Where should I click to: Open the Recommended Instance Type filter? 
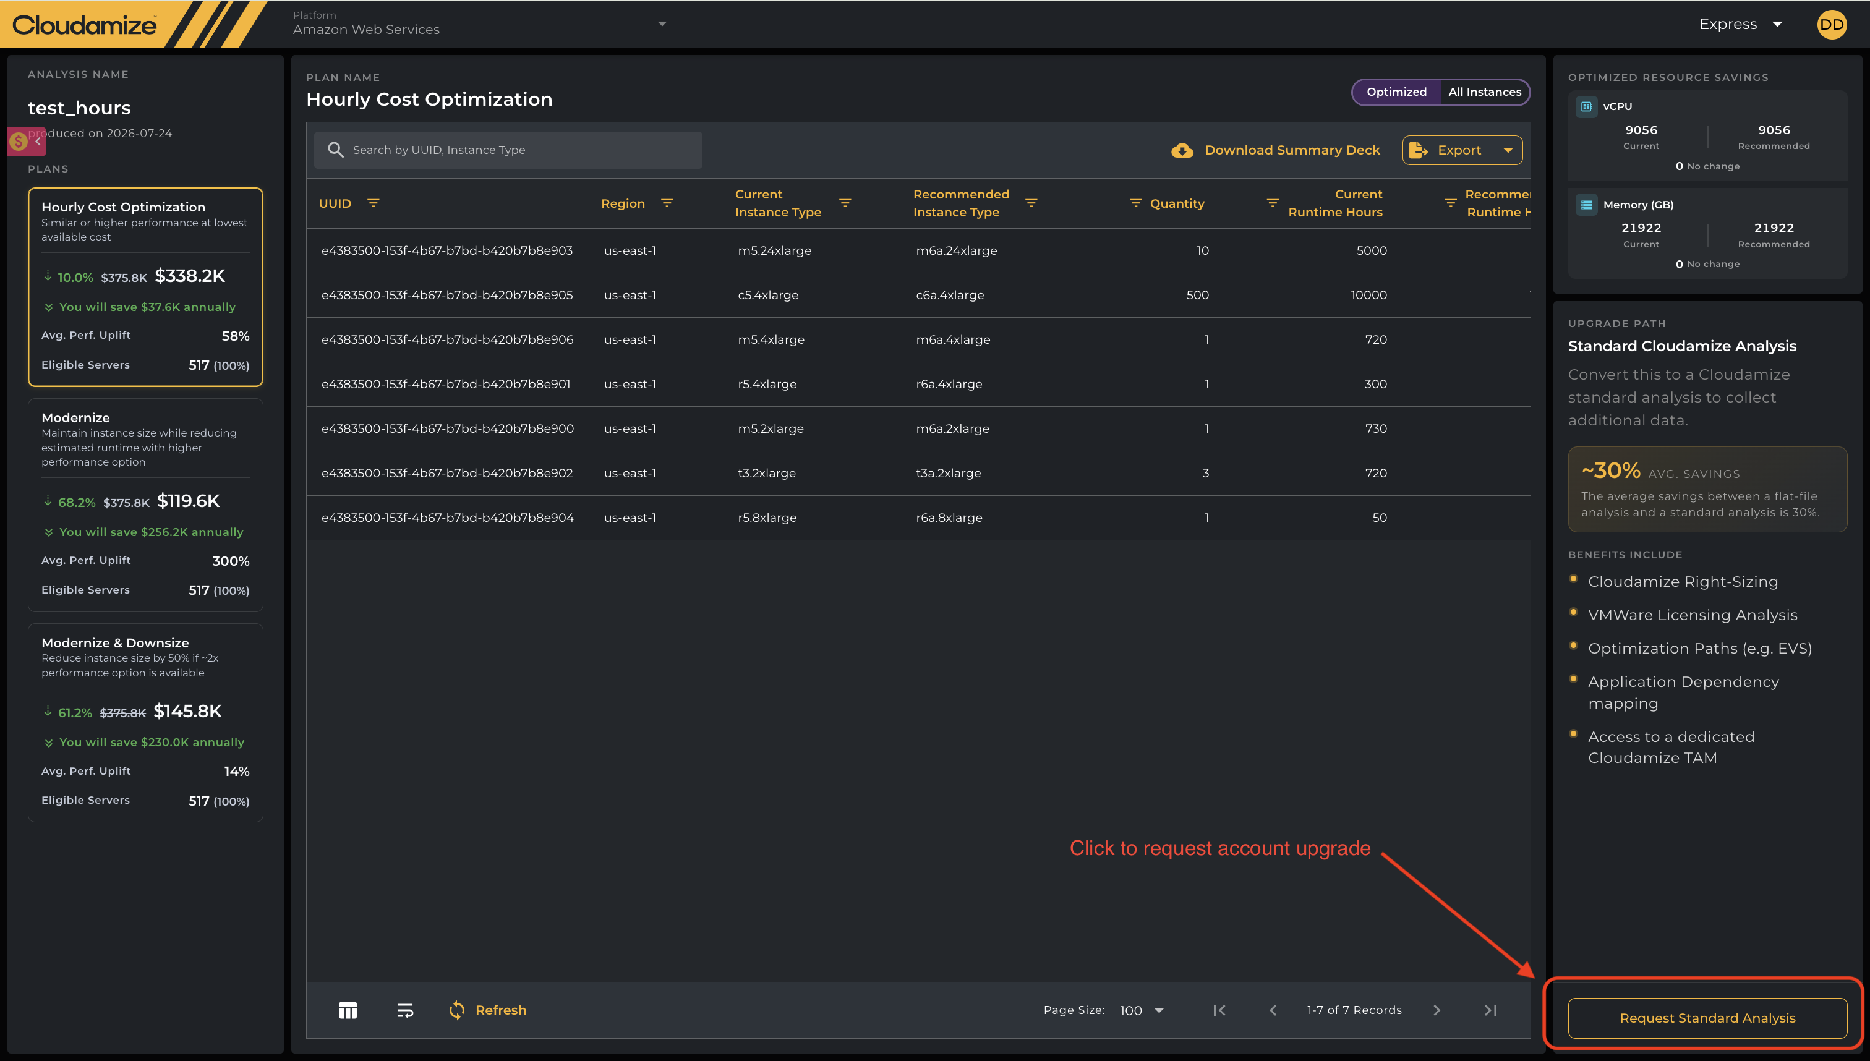(1031, 203)
